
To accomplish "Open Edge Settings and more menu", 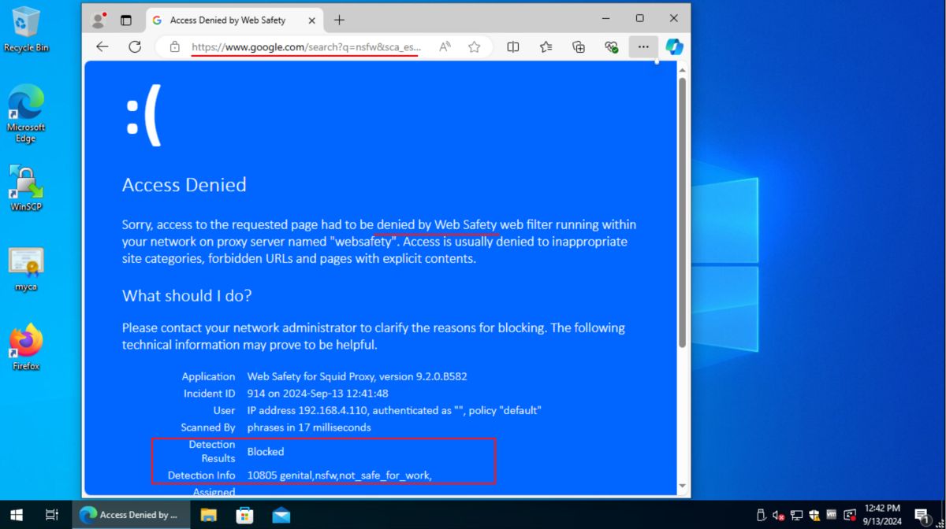I will (643, 47).
